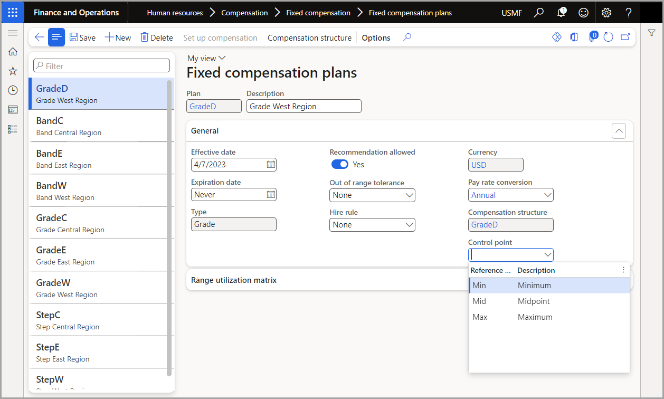The width and height of the screenshot is (664, 399).
Task: Collapse the General section chevron
Action: pyautogui.click(x=619, y=131)
